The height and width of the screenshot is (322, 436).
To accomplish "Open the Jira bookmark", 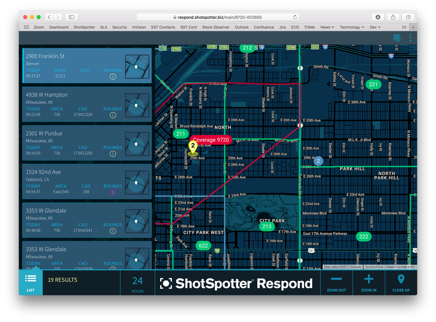I will pos(283,27).
